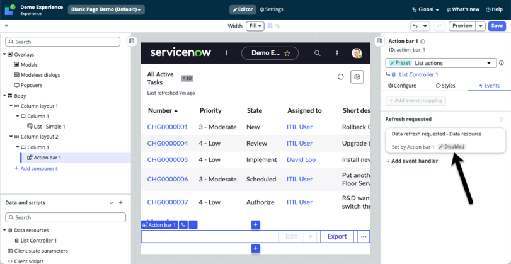Viewport: 511px width, 264px height.
Task: Click the favorite star icon in Demo pill
Action: [287, 54]
